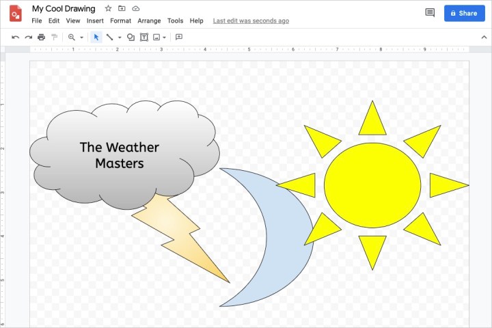Select the Text box tool
Viewport: 492px width, 328px height.
[144, 37]
